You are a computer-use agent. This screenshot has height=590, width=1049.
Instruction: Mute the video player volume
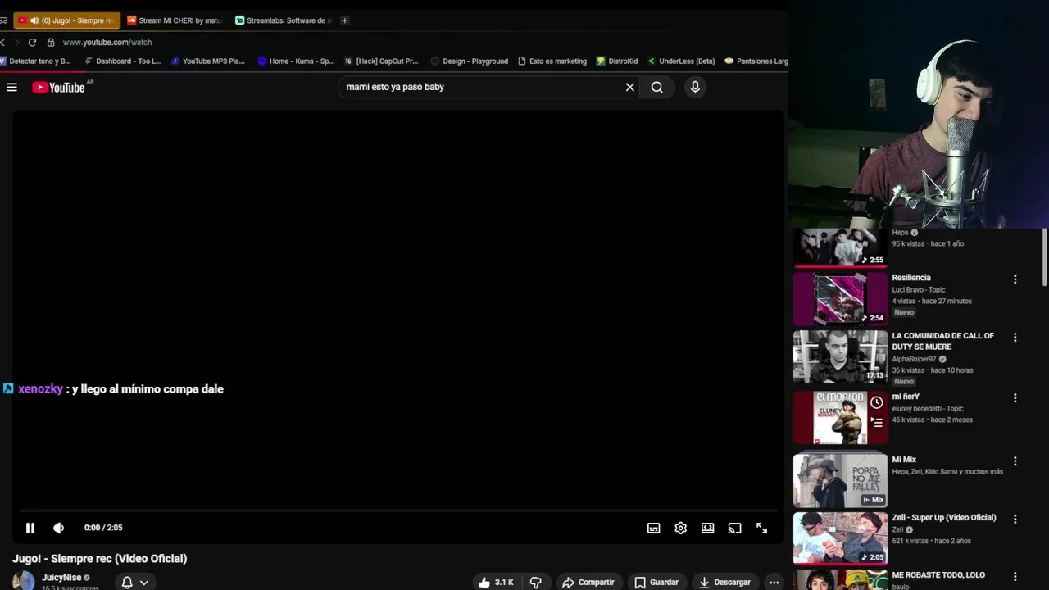(58, 528)
